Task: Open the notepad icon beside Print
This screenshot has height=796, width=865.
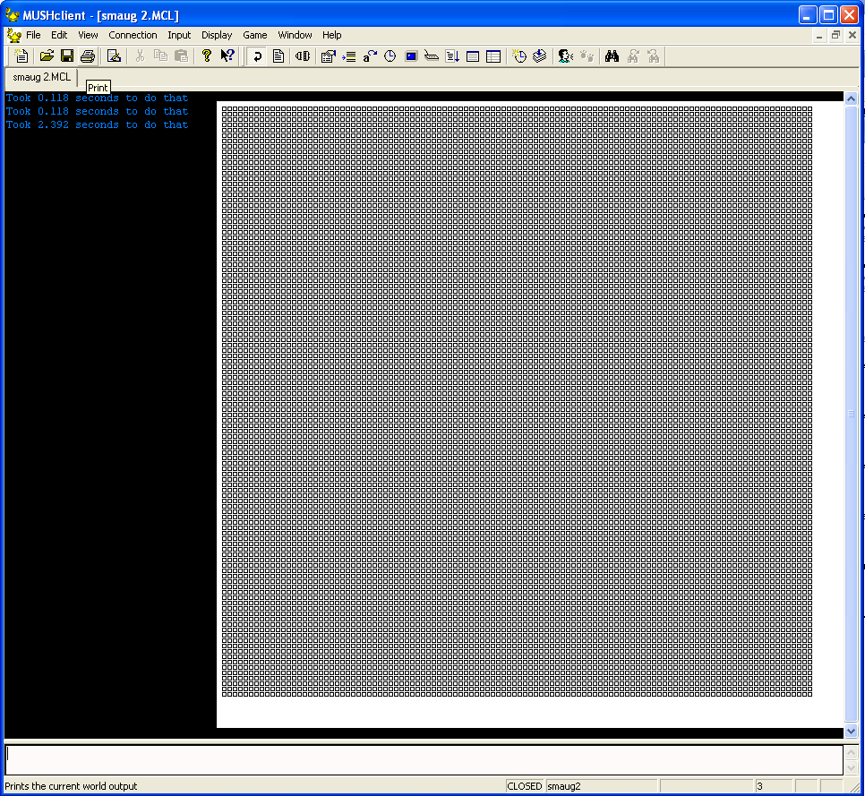Action: (115, 56)
